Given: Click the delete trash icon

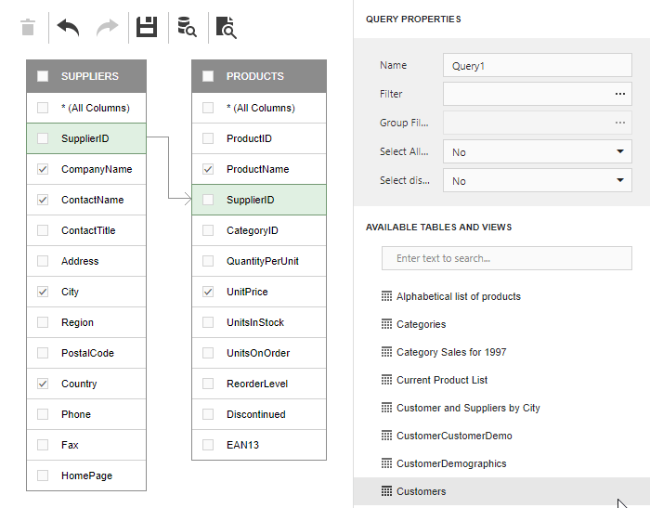Looking at the screenshot, I should tap(28, 27).
